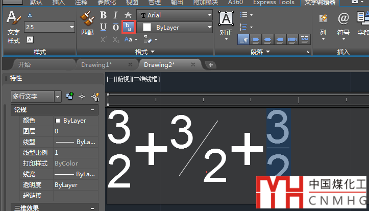The width and height of the screenshot is (369, 211).
Task: Toggle Italic text formatting
Action: [x=116, y=15]
